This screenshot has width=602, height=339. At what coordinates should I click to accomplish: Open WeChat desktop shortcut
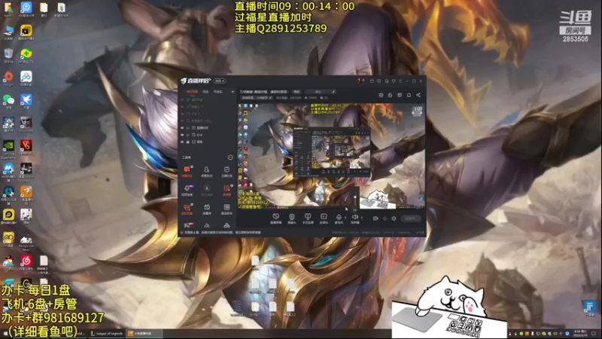pos(8,102)
